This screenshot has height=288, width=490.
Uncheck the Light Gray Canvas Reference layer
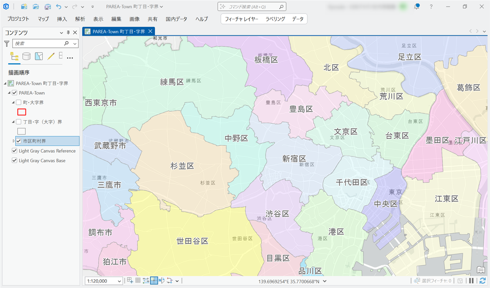pos(14,151)
